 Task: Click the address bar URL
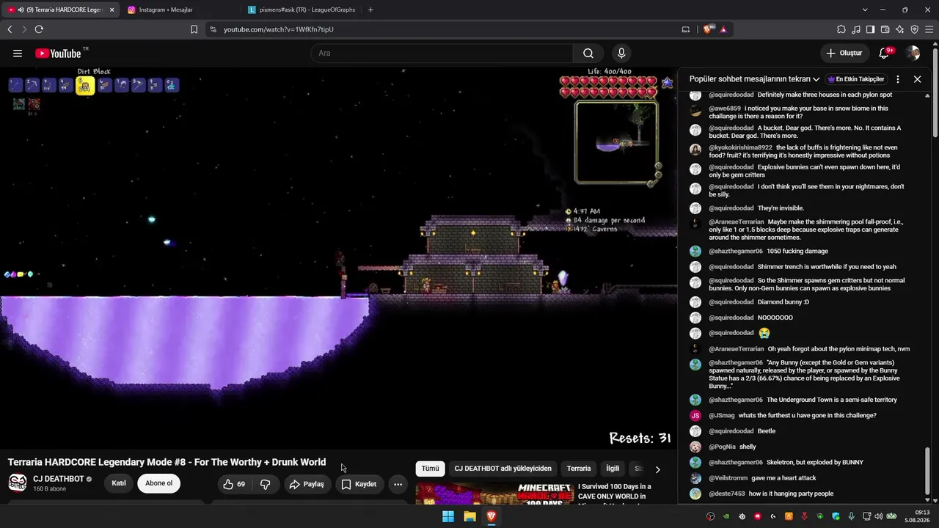279,29
